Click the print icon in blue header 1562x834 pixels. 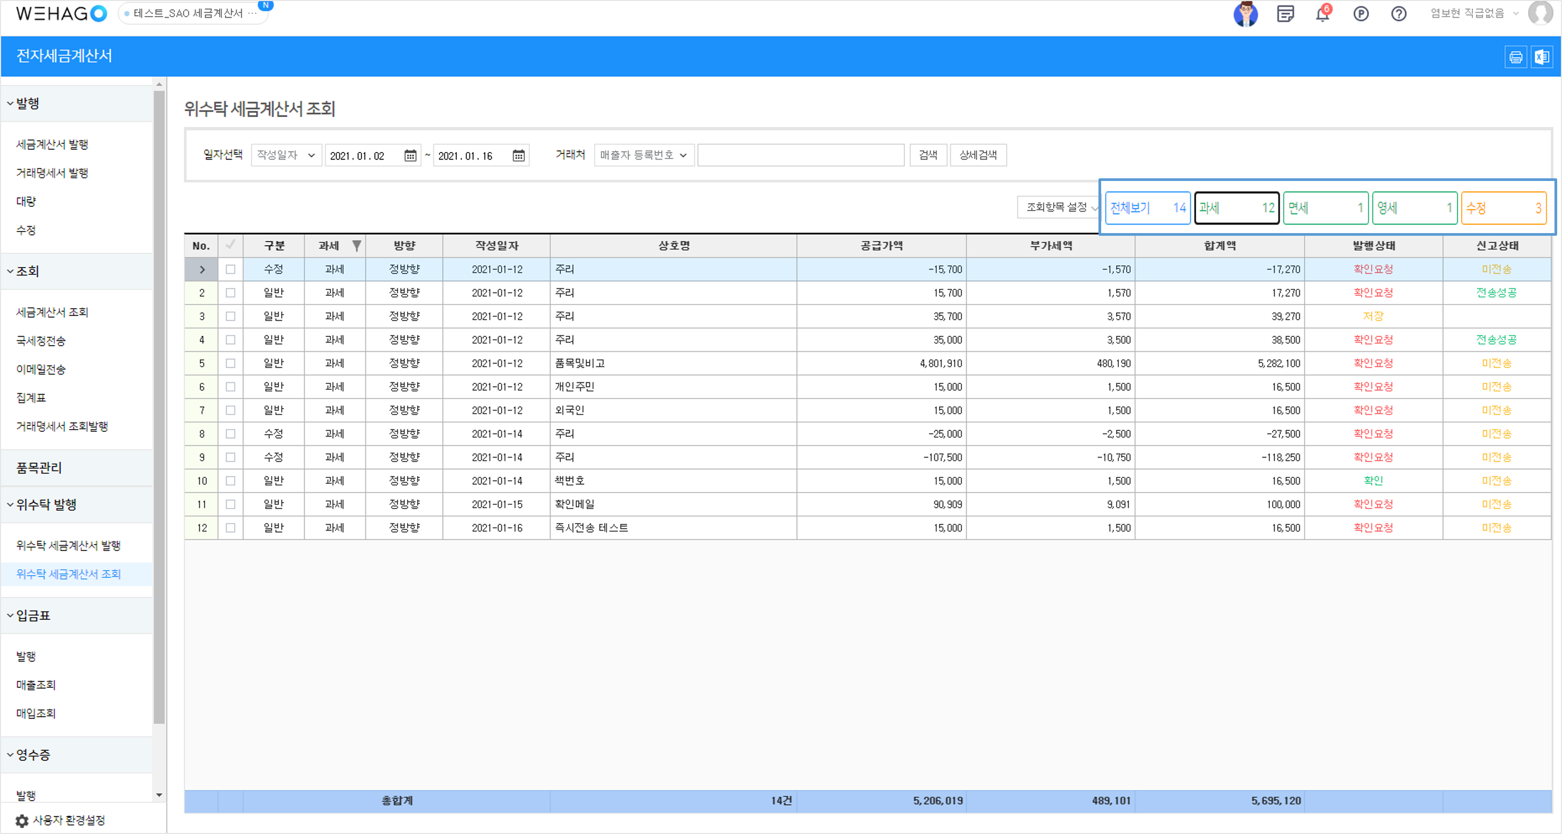click(1515, 57)
